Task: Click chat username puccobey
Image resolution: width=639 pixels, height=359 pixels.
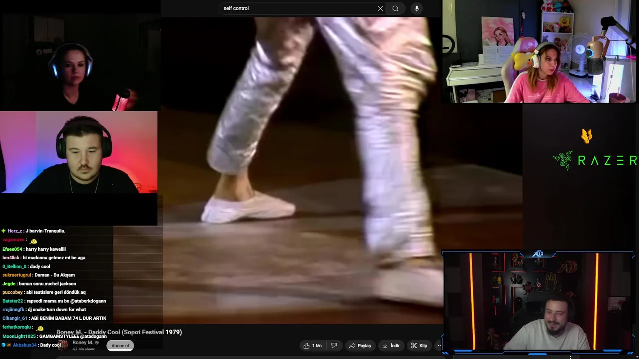Action: (x=13, y=292)
